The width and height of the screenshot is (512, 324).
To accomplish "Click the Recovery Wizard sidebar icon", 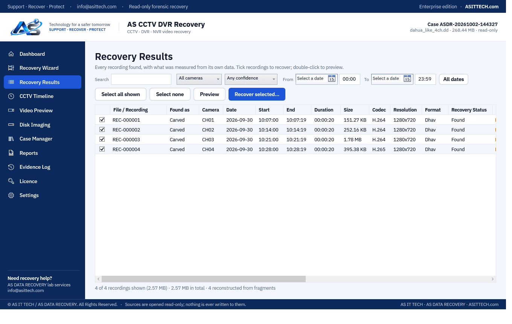I will click(x=11, y=68).
